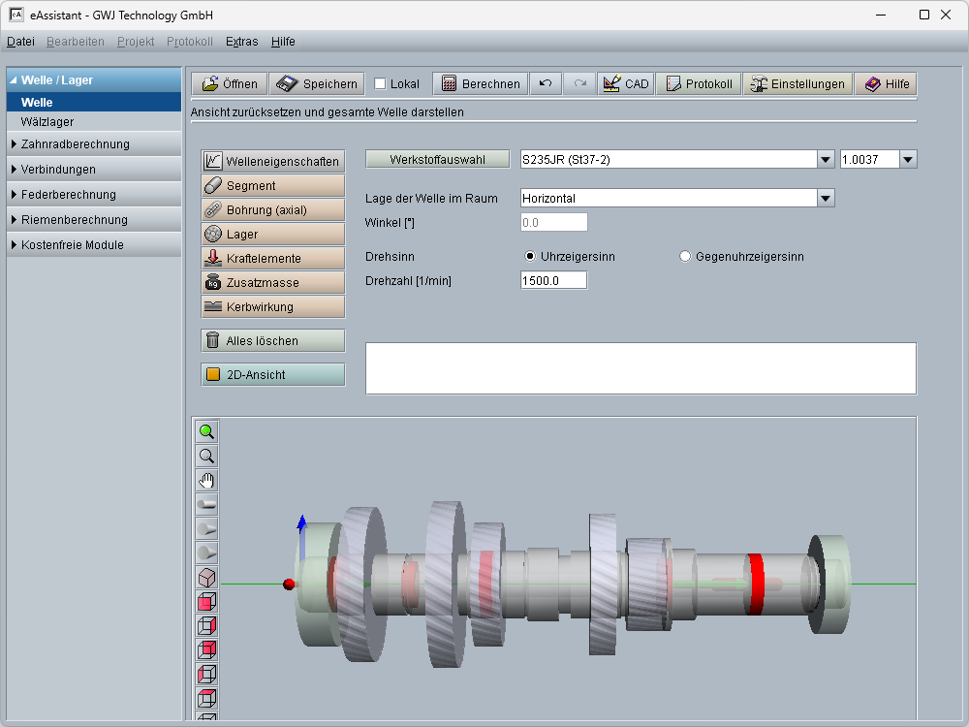Click the Drehzahl input field
This screenshot has height=727, width=969.
point(553,281)
